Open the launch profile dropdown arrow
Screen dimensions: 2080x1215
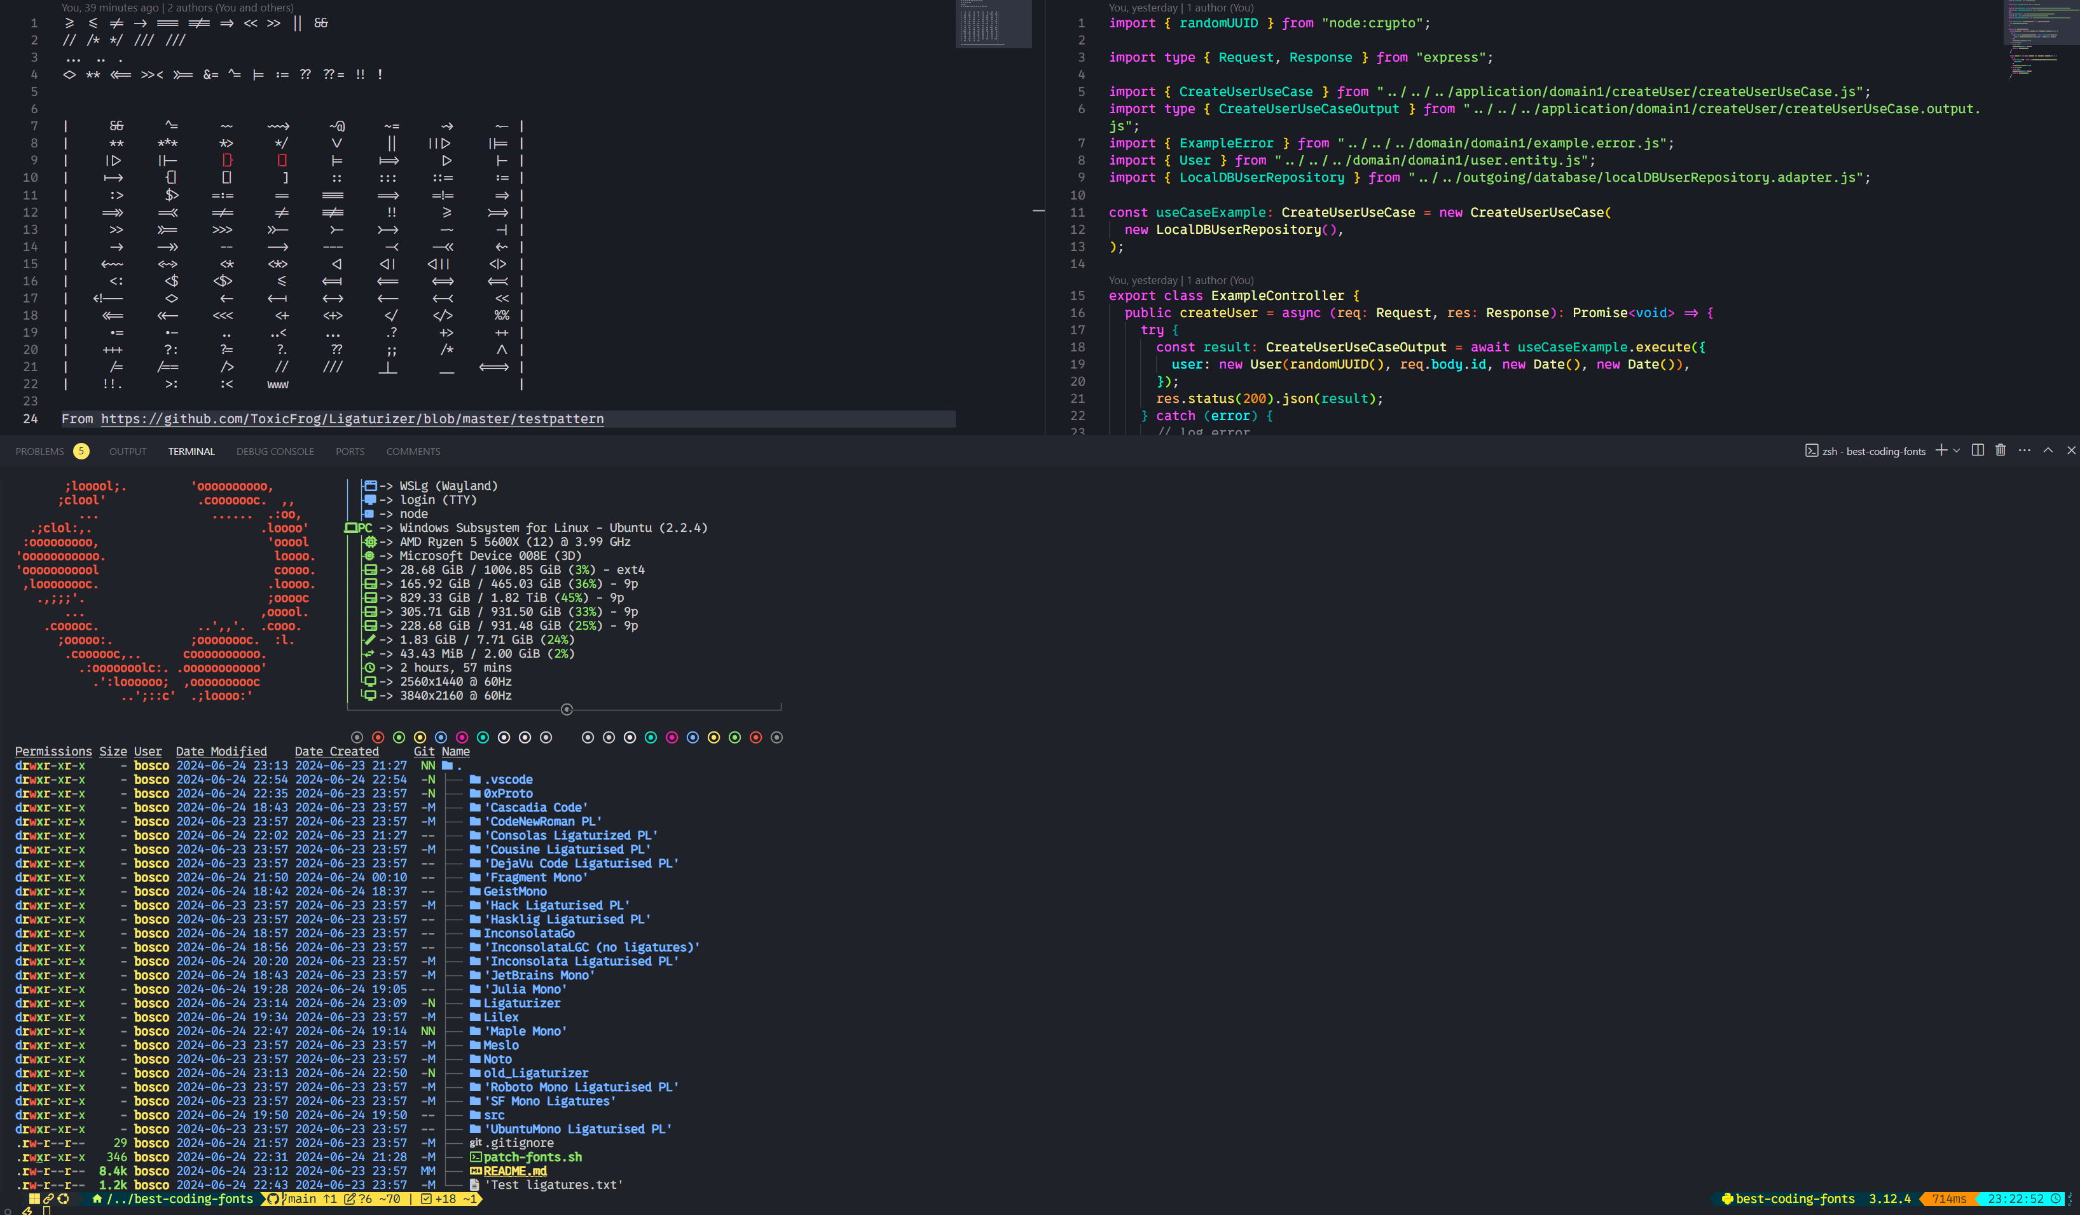point(1956,451)
